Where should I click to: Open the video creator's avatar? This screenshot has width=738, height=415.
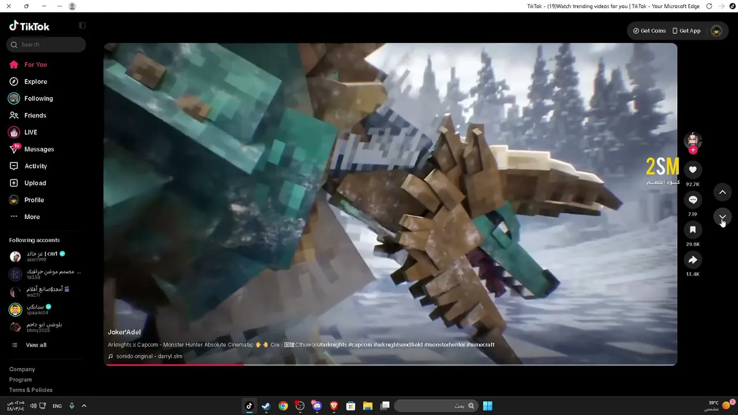tap(693, 140)
